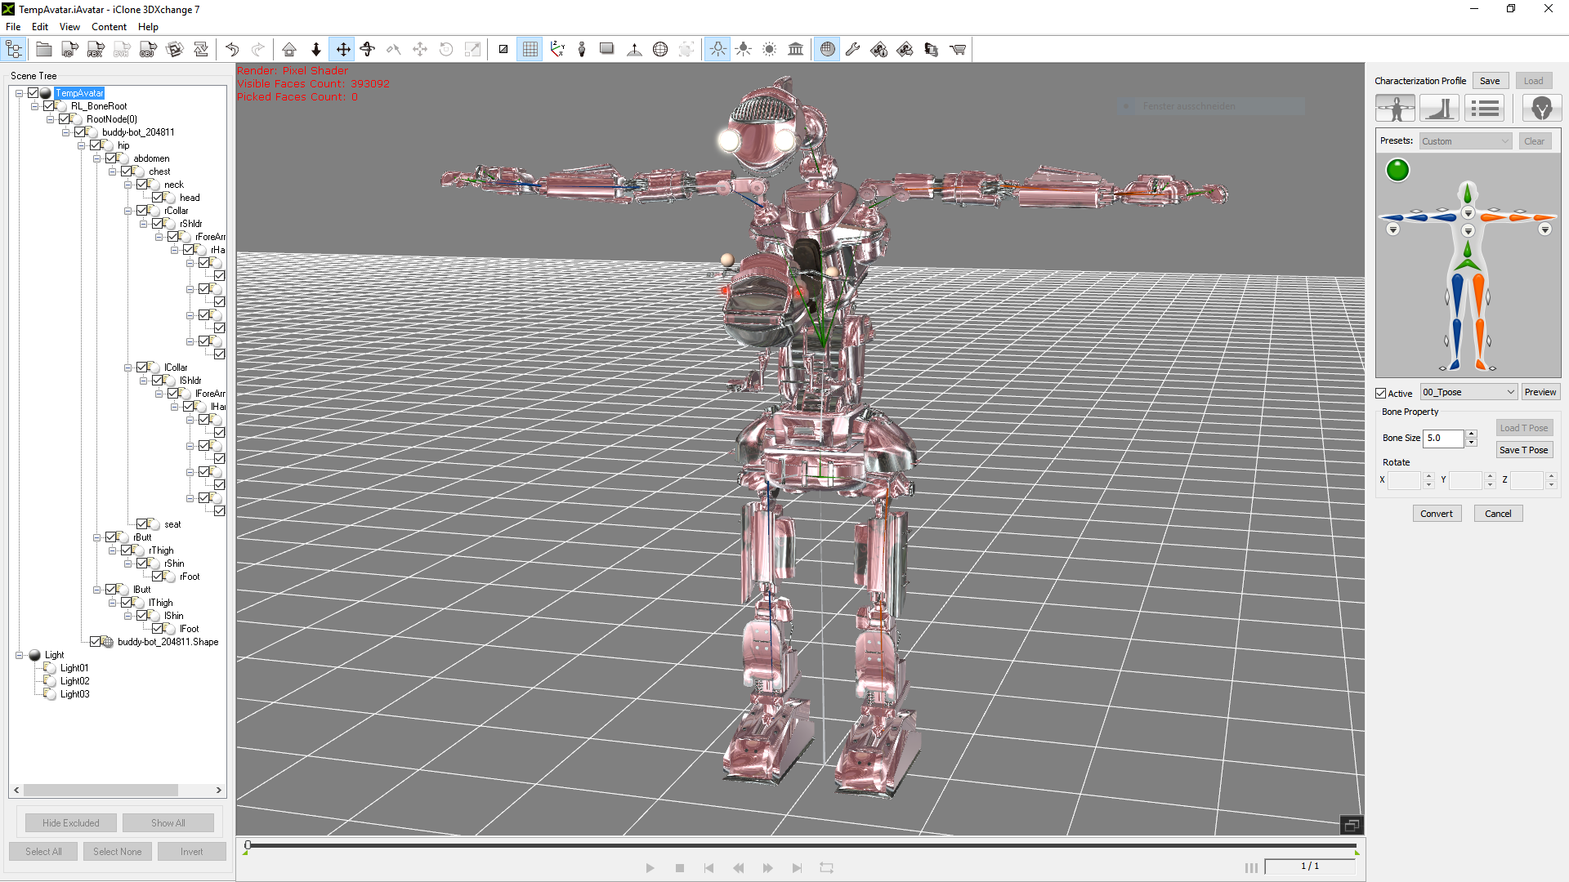This screenshot has width=1569, height=882.
Task: Collapse the rCollar tree node
Action: coord(127,211)
